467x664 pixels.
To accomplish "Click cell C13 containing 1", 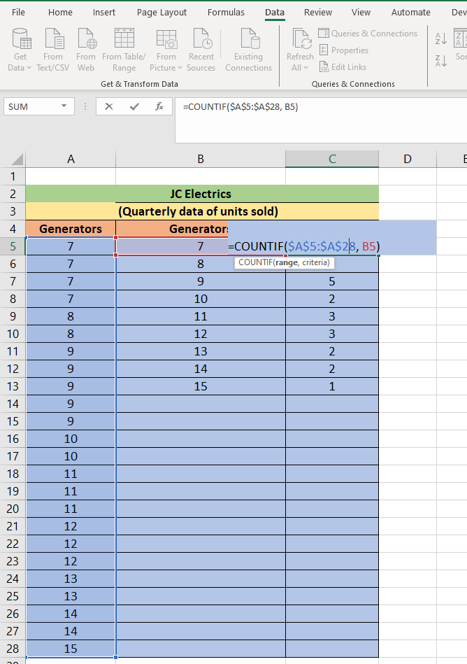I will pos(332,386).
